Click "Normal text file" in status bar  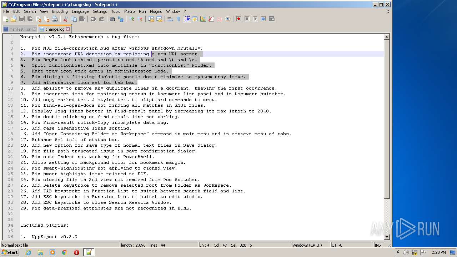tap(15, 245)
